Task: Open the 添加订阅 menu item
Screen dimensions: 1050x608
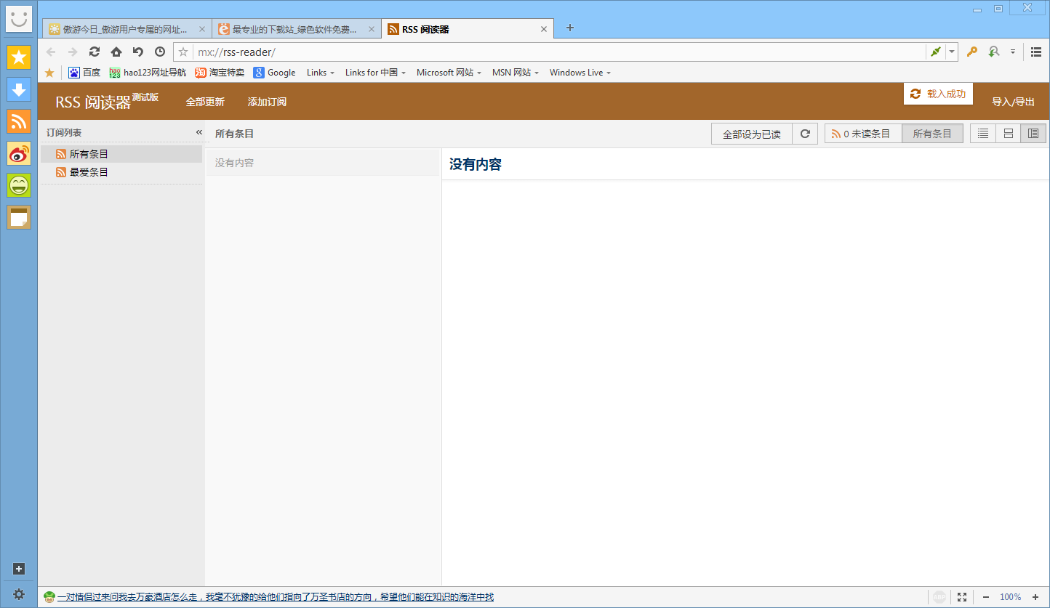Action: click(267, 102)
